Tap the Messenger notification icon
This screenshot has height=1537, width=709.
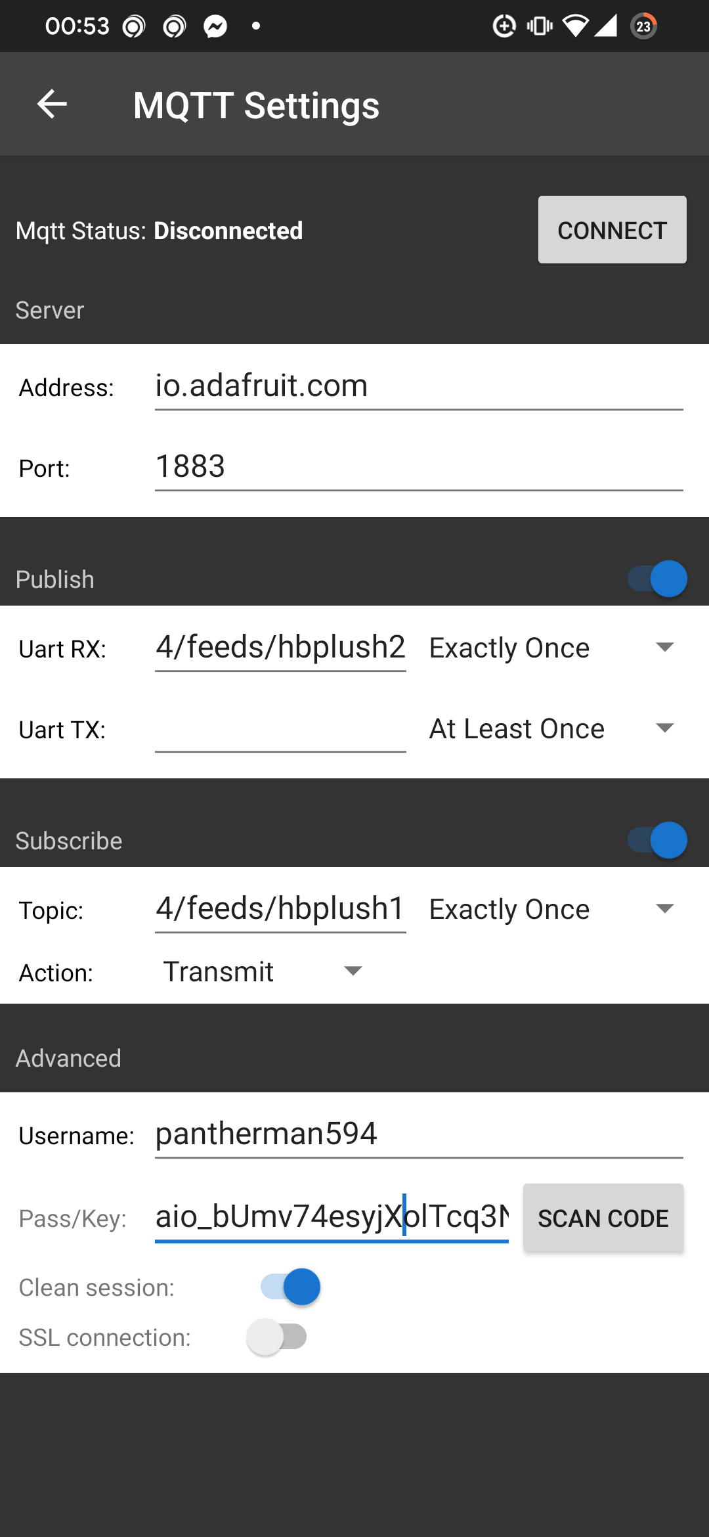tap(215, 27)
